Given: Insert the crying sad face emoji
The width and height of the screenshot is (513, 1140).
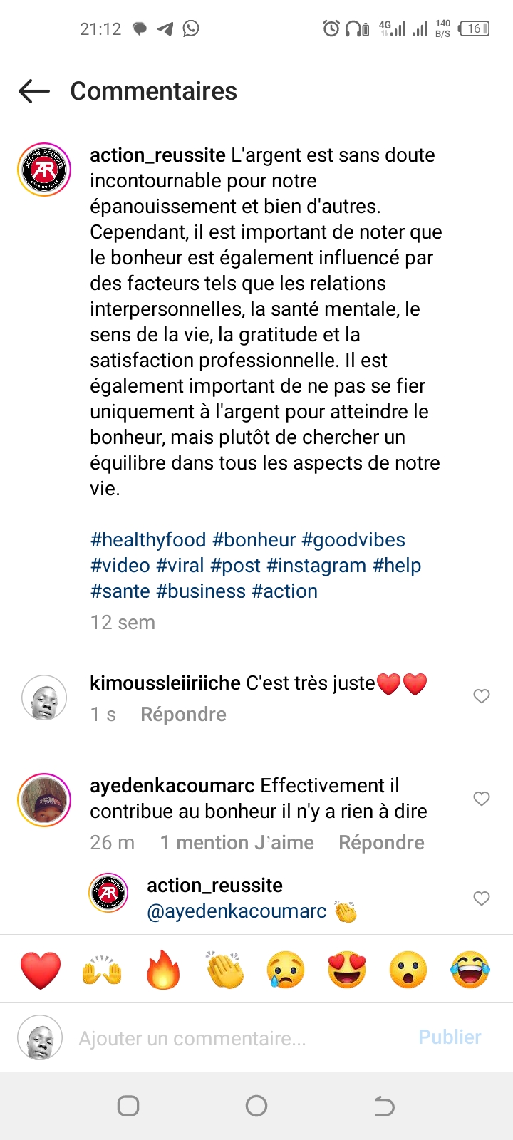Looking at the screenshot, I should point(286,970).
